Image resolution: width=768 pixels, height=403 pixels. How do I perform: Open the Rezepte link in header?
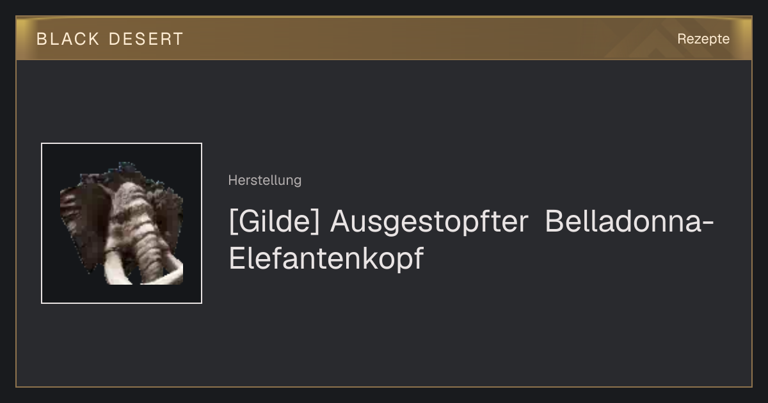(x=703, y=38)
